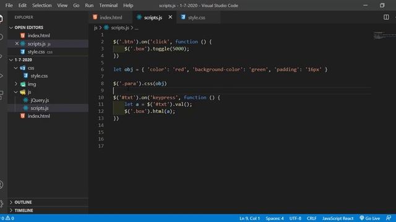Image resolution: width=396 pixels, height=222 pixels.
Task: Click js folder icon
Action: point(23,92)
